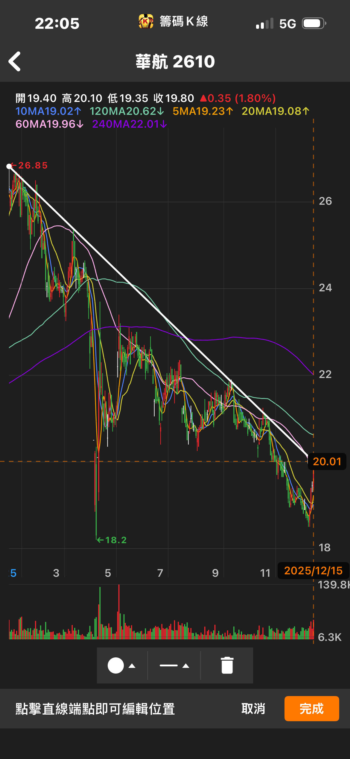The height and width of the screenshot is (759, 350).
Task: Tap the 收19.80 closing price text
Action: point(174,98)
